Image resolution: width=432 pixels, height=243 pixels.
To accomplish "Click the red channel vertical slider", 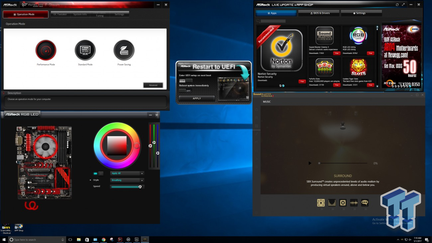I will (x=150, y=146).
